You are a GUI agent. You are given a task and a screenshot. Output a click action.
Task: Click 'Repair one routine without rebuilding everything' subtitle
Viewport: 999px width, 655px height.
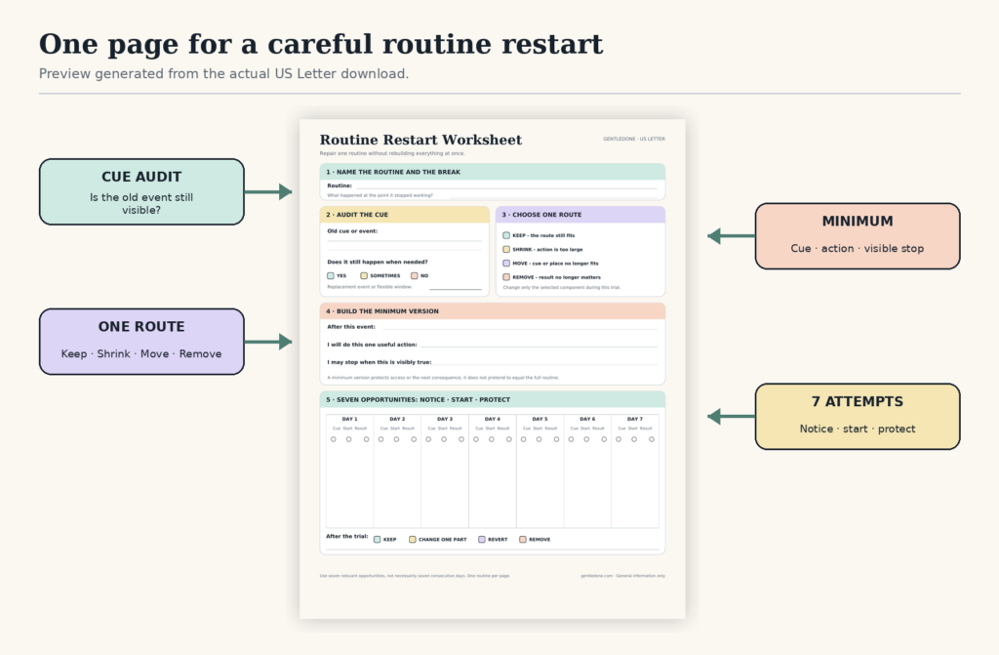point(392,153)
